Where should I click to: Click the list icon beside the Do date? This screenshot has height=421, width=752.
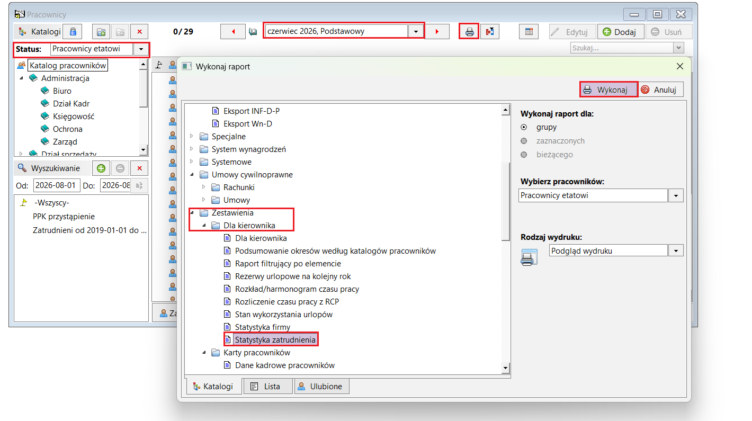click(140, 185)
